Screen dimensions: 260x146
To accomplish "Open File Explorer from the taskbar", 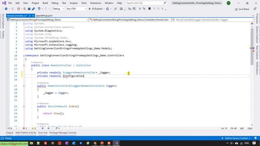I will click(32, 143).
